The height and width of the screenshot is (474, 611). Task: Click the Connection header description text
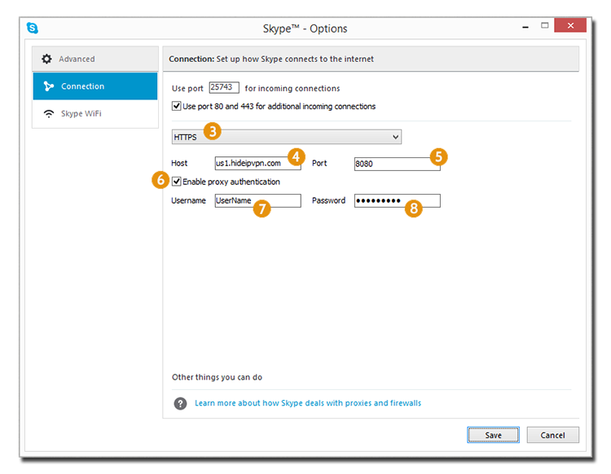coord(271,59)
